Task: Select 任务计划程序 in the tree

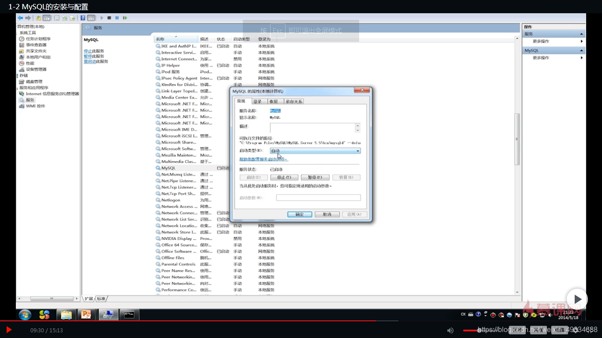Action: [35, 39]
